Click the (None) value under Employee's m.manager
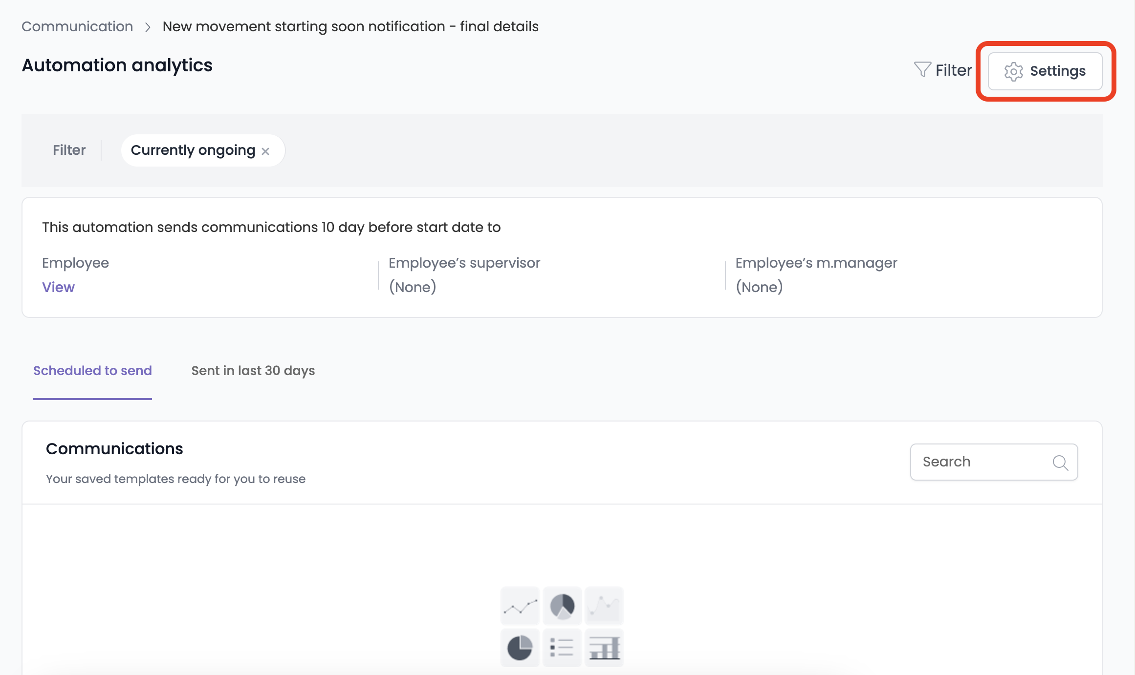Screen dimensions: 1135x675 pyautogui.click(x=759, y=287)
